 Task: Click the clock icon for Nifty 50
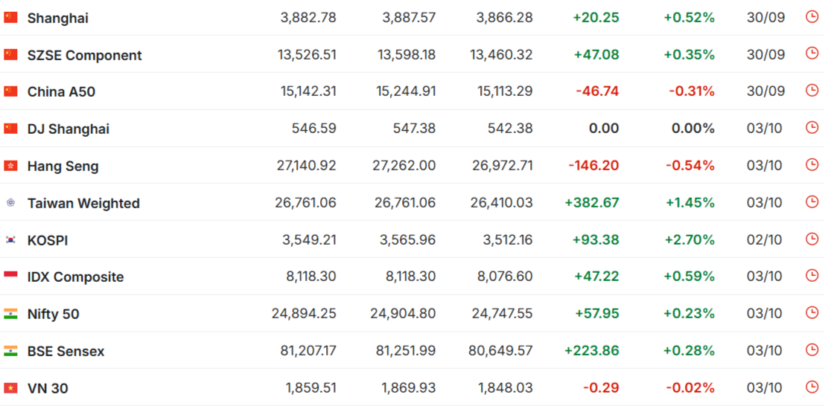(812, 313)
